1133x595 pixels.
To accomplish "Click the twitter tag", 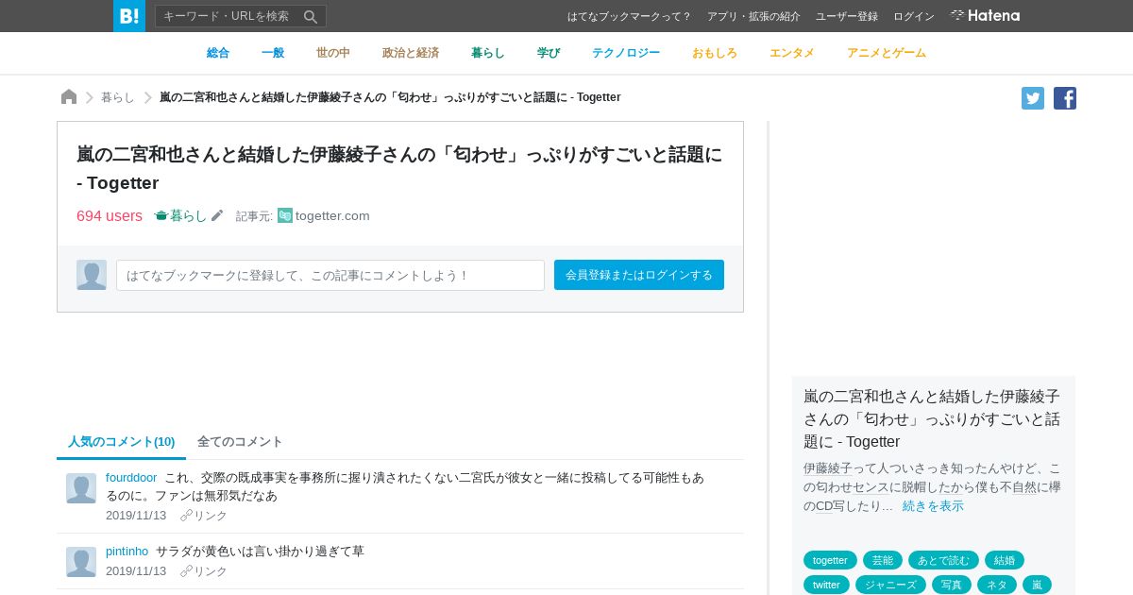I will pos(826,585).
